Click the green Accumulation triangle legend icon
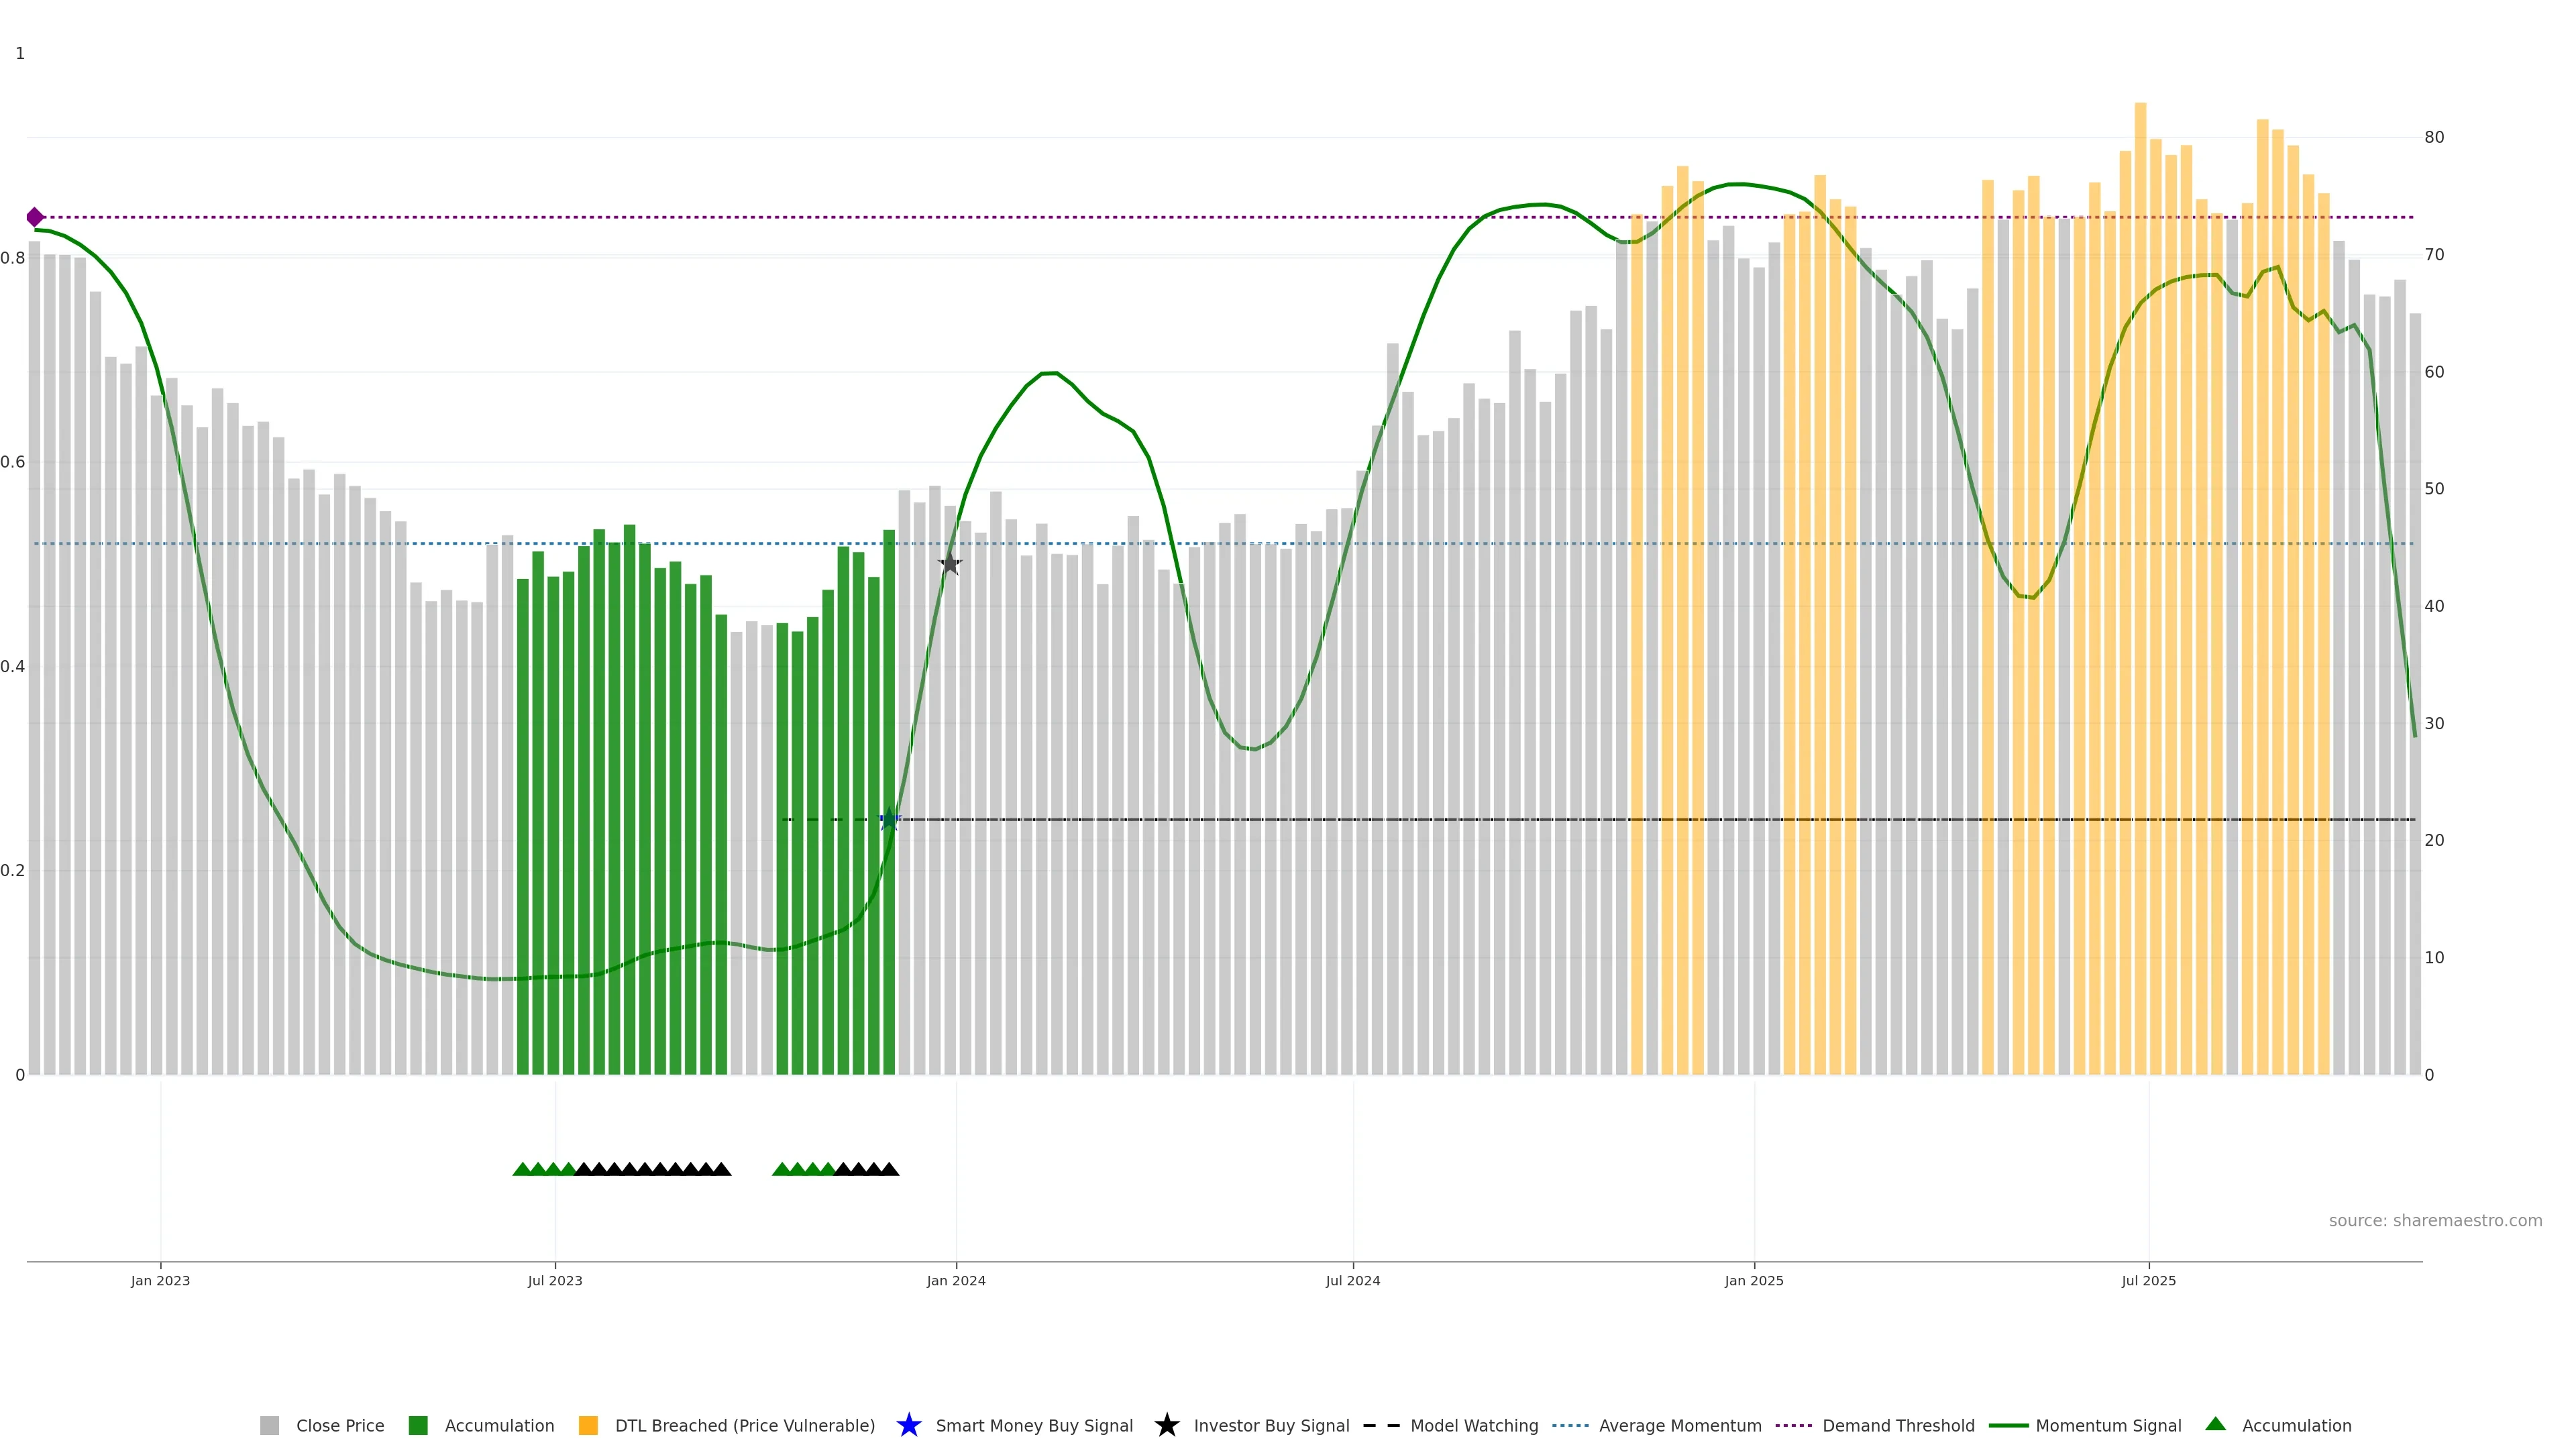 2215,1424
